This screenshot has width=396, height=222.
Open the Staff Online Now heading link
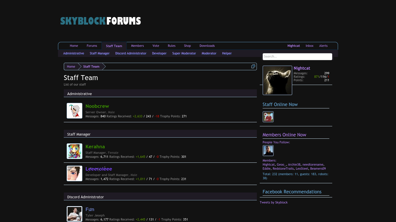pos(280,105)
